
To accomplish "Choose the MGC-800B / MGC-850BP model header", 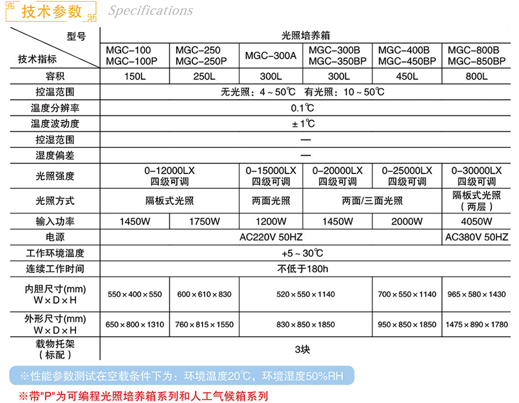I will click(476, 56).
